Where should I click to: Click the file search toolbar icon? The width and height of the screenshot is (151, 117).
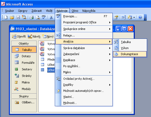click(x=24, y=17)
